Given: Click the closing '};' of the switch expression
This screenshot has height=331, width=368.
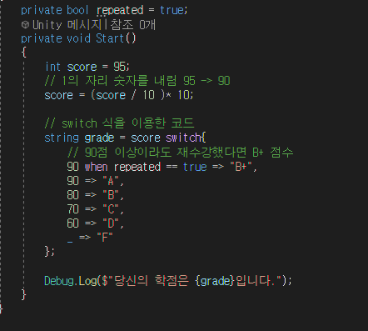Looking at the screenshot, I should (49, 252).
